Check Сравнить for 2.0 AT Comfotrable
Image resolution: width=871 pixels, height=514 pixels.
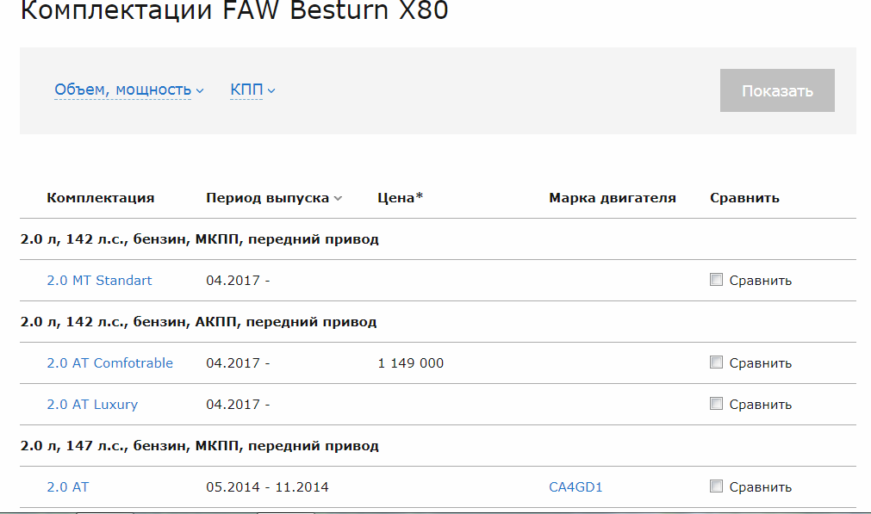coord(716,362)
